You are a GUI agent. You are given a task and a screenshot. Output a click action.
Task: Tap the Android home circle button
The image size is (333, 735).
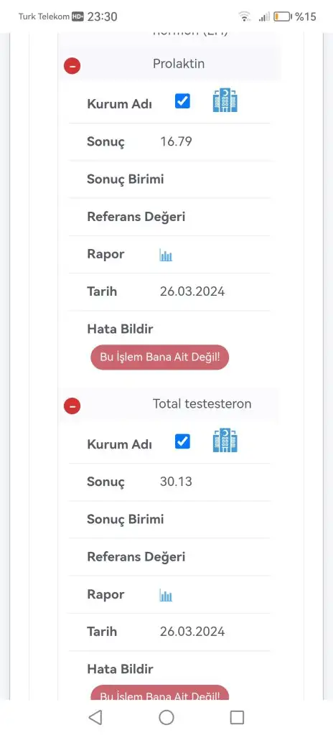166,717
